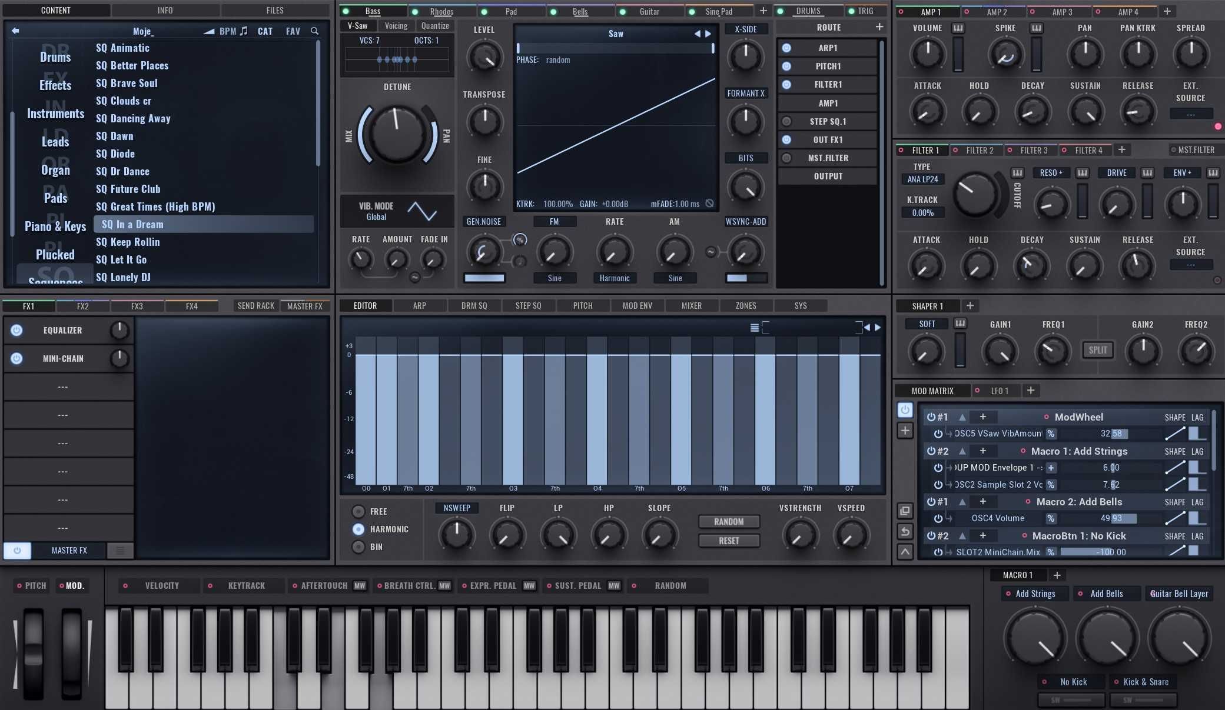Click the Master FX menu lines icon
This screenshot has width=1225, height=710.
pyautogui.click(x=120, y=551)
